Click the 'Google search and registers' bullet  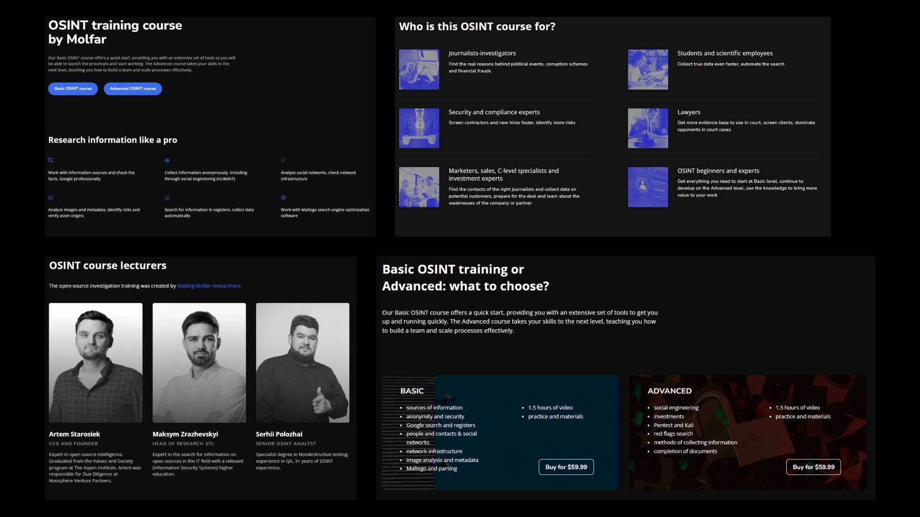(441, 425)
